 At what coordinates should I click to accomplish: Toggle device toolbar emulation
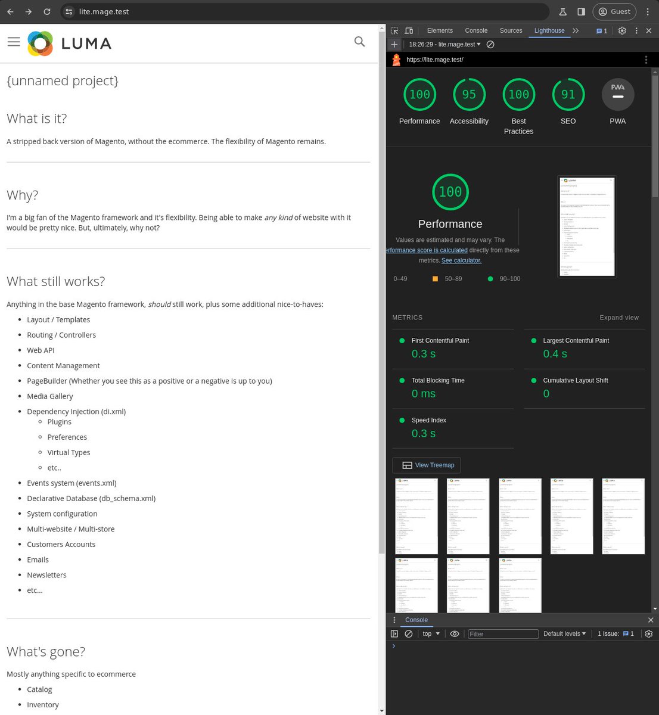pyautogui.click(x=409, y=30)
